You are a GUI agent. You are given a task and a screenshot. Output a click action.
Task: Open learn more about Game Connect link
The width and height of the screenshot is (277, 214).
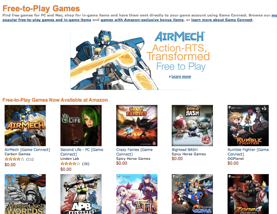(222, 20)
